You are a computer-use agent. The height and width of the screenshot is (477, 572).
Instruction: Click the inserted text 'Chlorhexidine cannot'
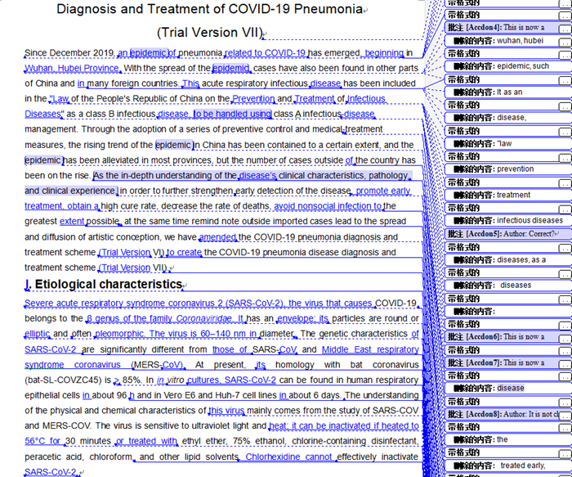[x=289, y=457]
